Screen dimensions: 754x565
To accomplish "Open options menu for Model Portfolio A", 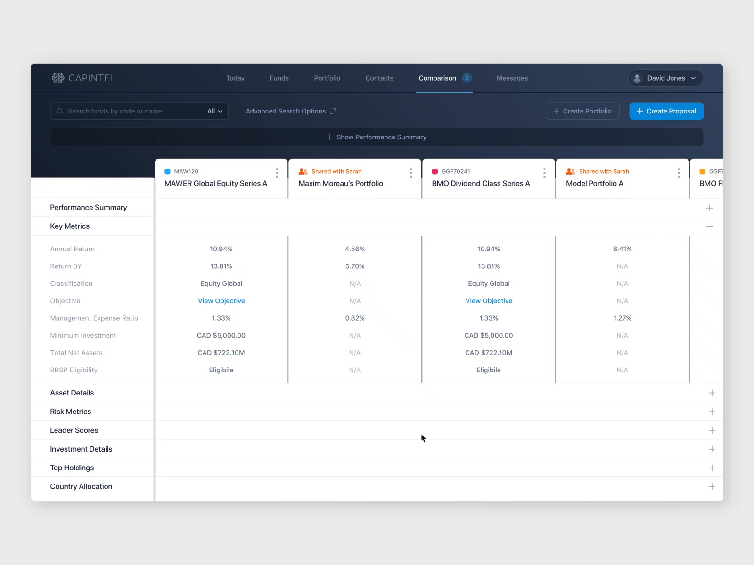I will coord(678,173).
